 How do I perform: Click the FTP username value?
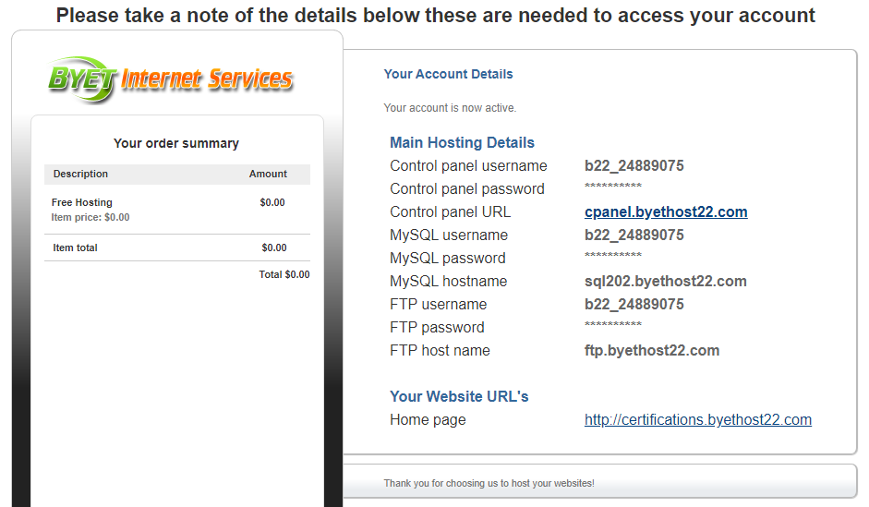tap(634, 304)
